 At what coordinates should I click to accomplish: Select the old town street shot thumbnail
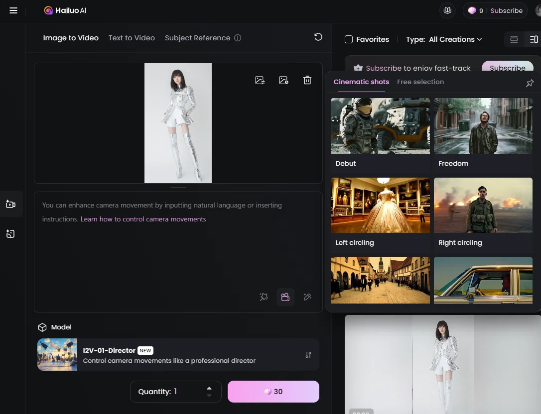380,280
